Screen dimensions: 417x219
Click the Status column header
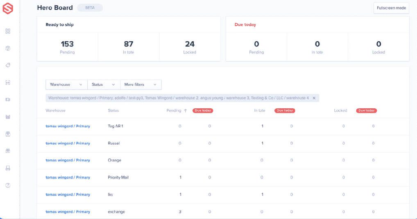click(x=113, y=111)
